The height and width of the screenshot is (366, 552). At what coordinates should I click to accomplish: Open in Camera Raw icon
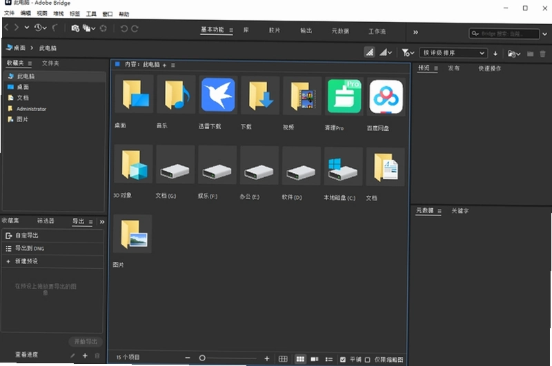tap(103, 28)
